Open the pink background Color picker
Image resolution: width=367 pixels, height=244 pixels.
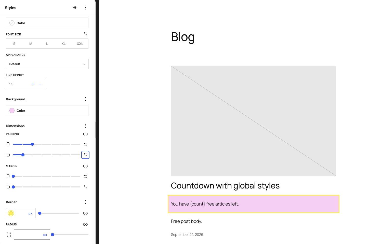tap(47, 111)
